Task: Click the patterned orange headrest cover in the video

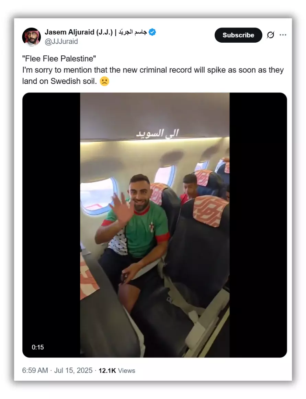Action: [210, 211]
